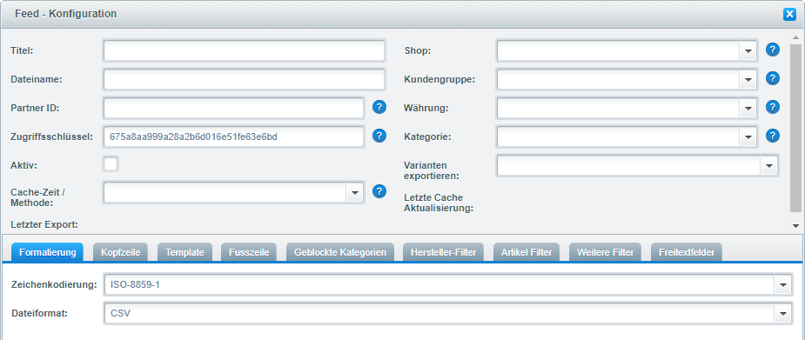Open help icon next to Shop
Screen dimensions: 805x340
(x=773, y=50)
